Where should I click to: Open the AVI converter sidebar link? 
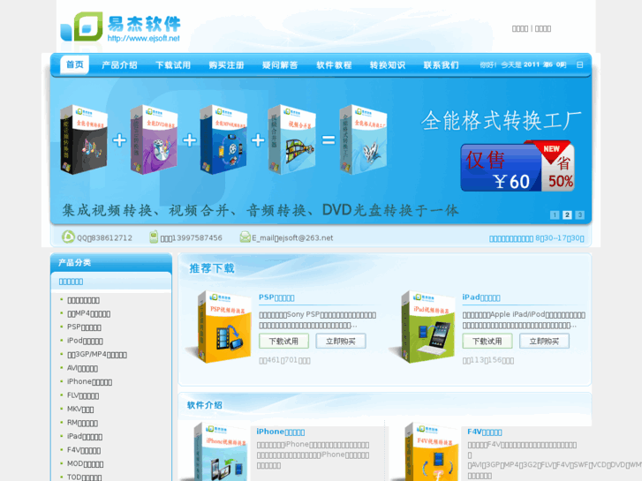pyautogui.click(x=82, y=368)
